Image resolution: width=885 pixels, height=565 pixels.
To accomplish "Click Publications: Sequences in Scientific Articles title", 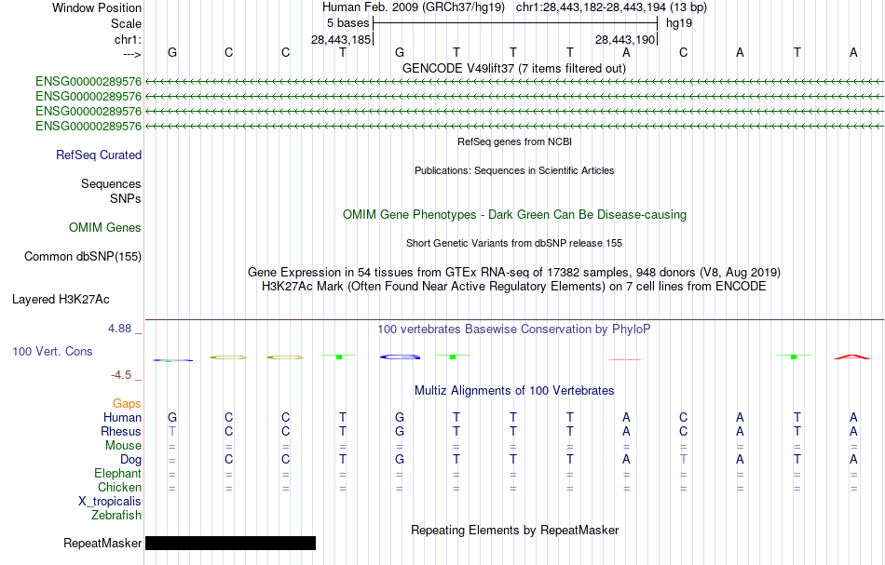I will pos(514,170).
